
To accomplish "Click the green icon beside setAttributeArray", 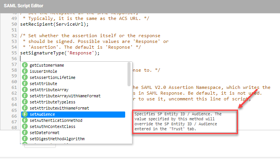I will pyautogui.click(x=25, y=90).
